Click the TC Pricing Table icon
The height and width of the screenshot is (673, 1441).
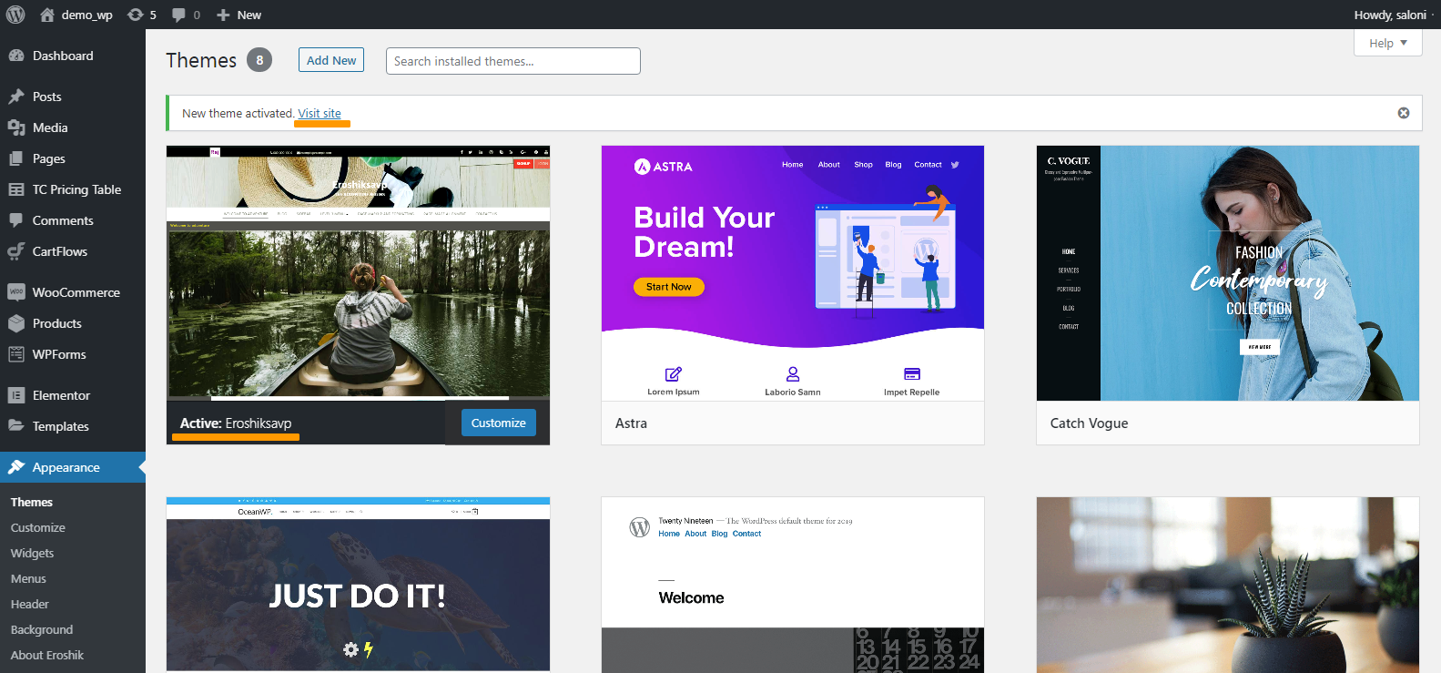coord(16,189)
